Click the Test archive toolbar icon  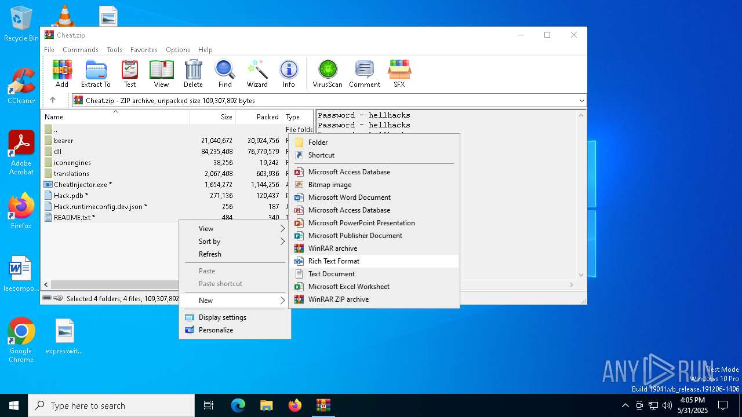click(130, 74)
